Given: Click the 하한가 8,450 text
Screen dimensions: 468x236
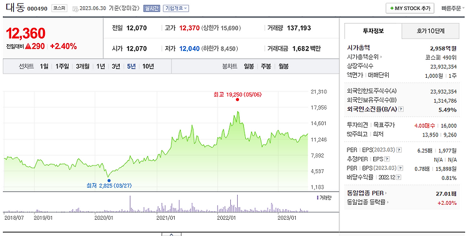Looking at the screenshot, I should click(x=220, y=49).
